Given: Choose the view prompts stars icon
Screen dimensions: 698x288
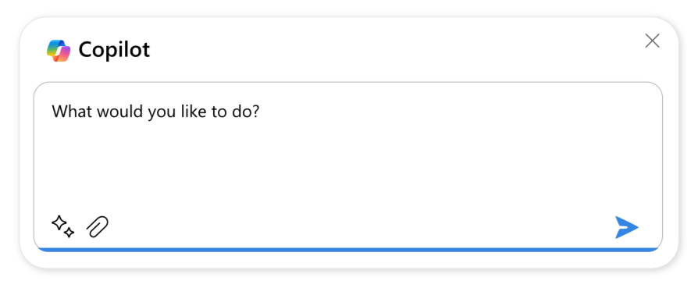Looking at the screenshot, I should [62, 226].
